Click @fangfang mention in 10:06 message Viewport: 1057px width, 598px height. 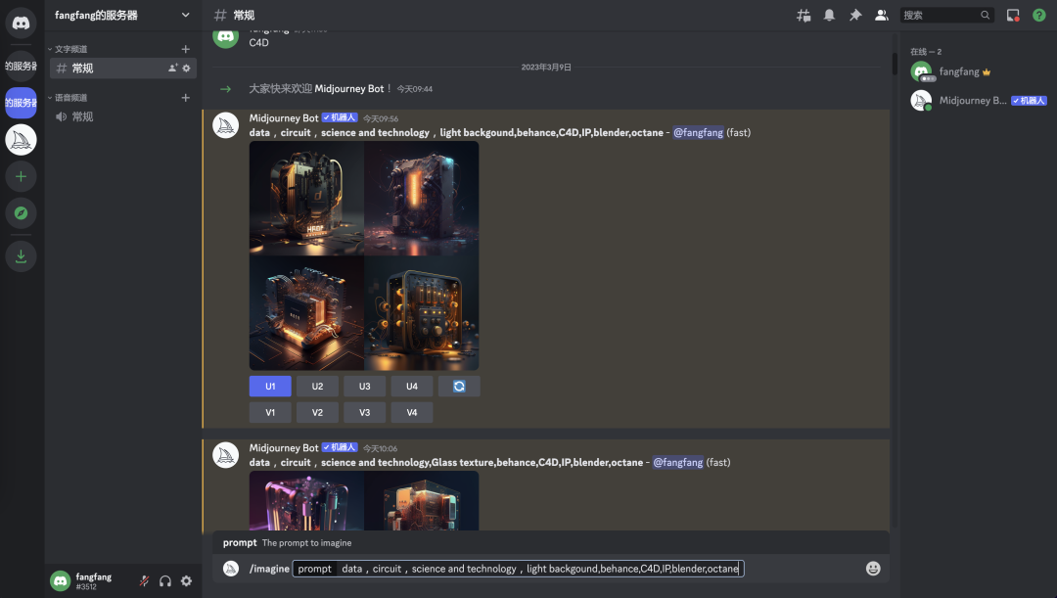[x=677, y=463]
